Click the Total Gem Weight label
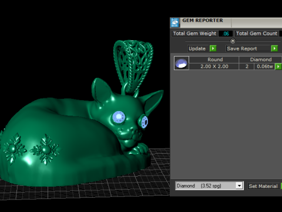The height and width of the screenshot is (212, 282). pyautogui.click(x=194, y=34)
